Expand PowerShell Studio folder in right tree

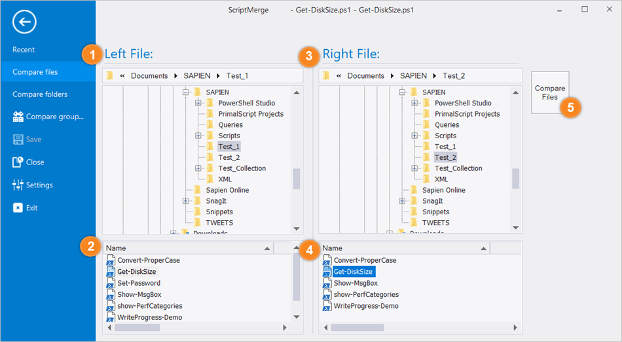coord(414,103)
